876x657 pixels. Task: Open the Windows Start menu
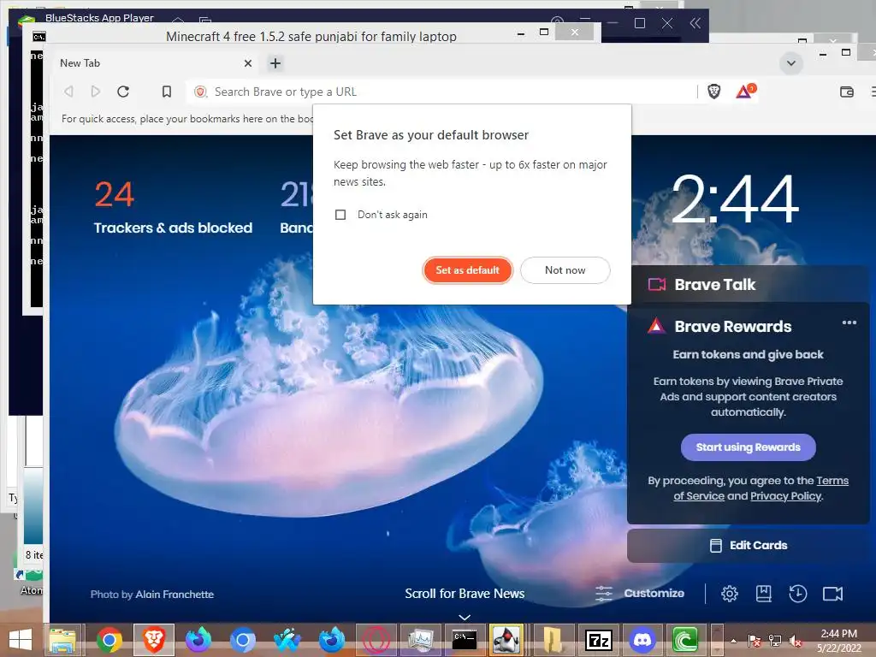pos(21,639)
